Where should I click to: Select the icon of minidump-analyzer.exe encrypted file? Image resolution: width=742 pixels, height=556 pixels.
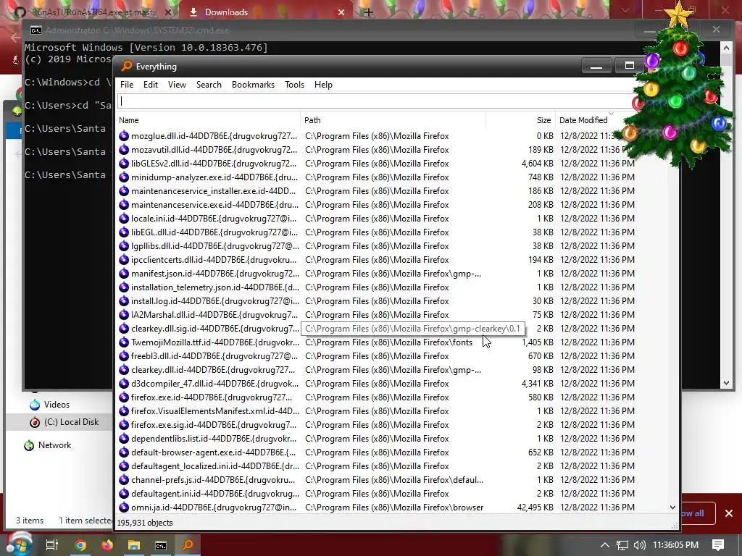pyautogui.click(x=123, y=177)
